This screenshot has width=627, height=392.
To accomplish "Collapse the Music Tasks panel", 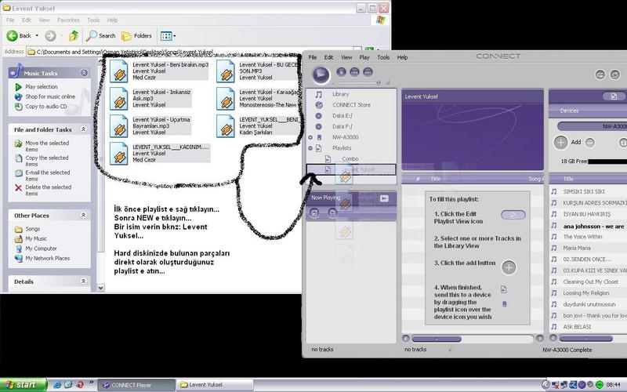I will pyautogui.click(x=84, y=73).
